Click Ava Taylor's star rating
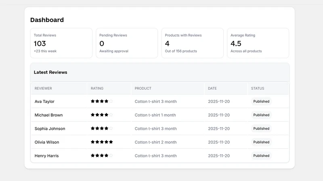Viewport: 323px width, 181px height. (102, 101)
